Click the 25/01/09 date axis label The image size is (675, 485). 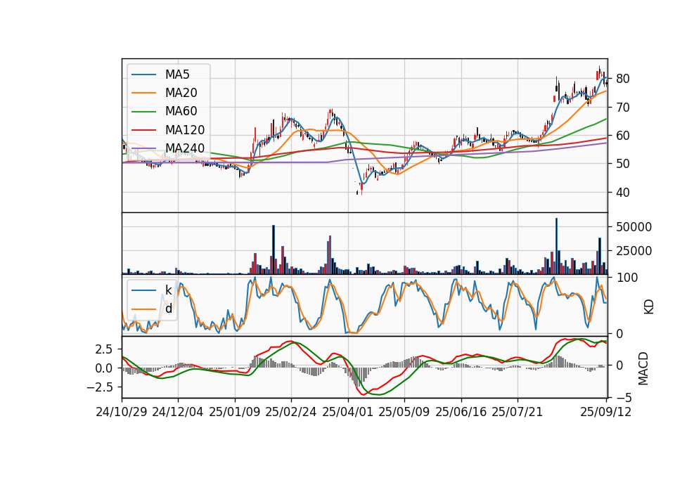pyautogui.click(x=235, y=412)
